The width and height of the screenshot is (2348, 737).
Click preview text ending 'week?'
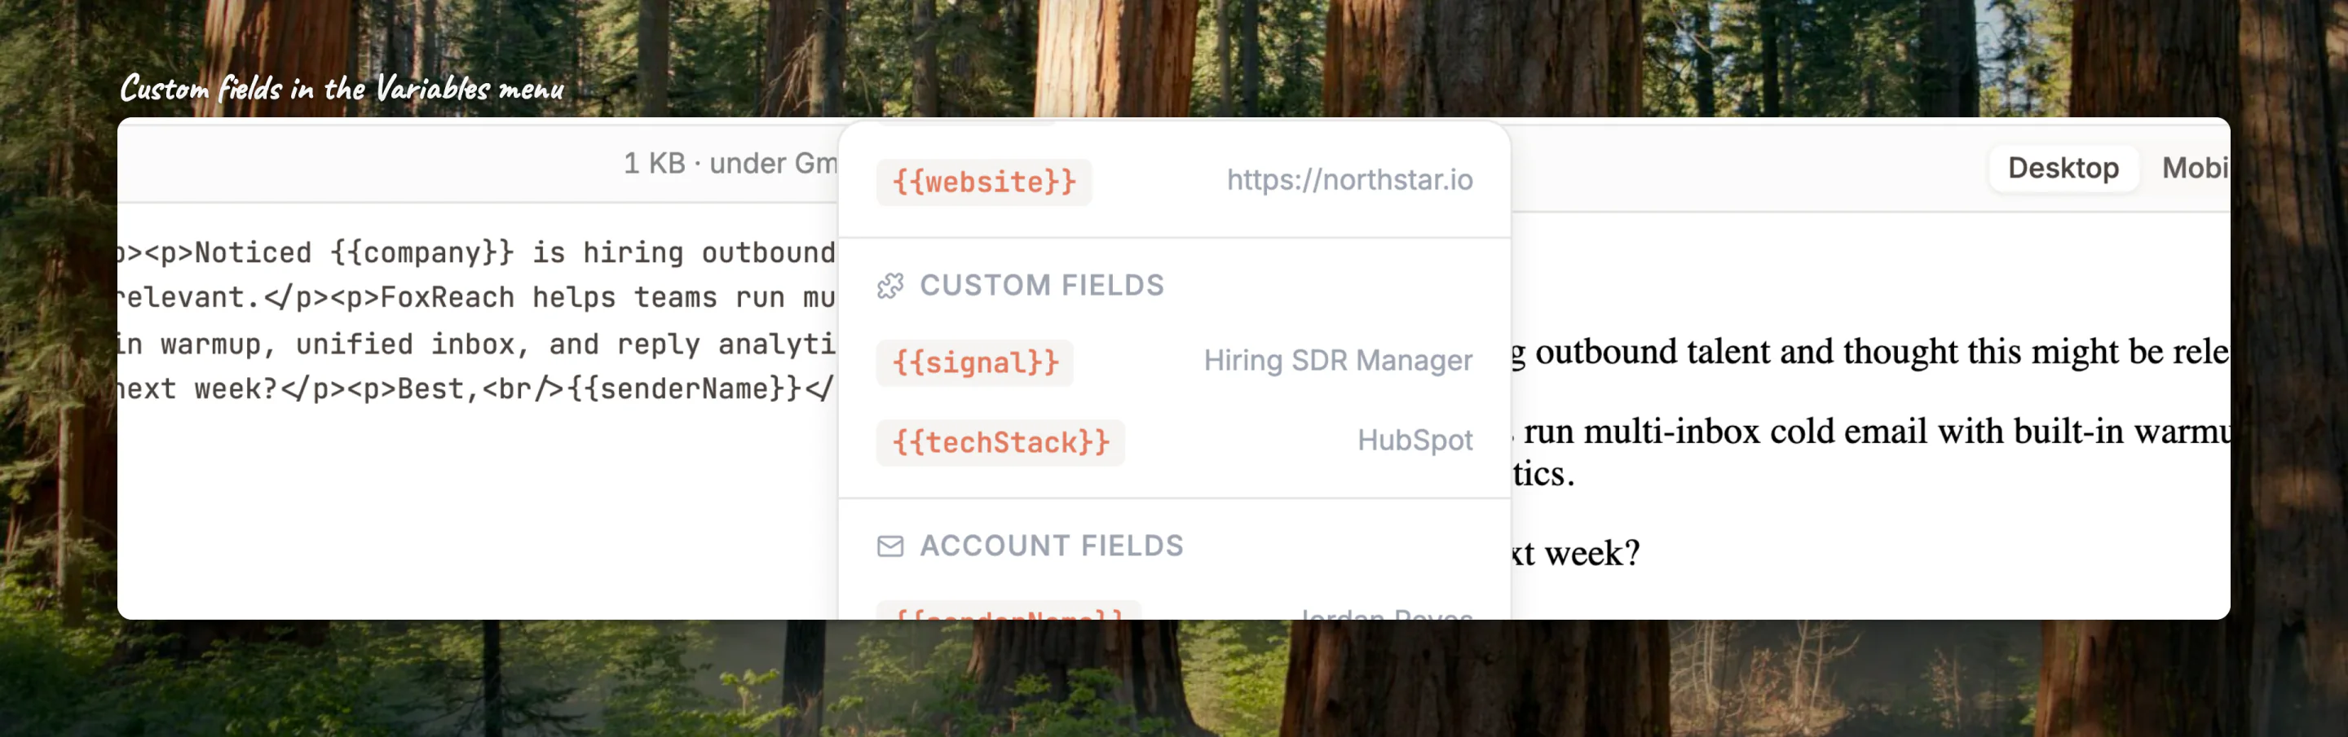point(1576,553)
